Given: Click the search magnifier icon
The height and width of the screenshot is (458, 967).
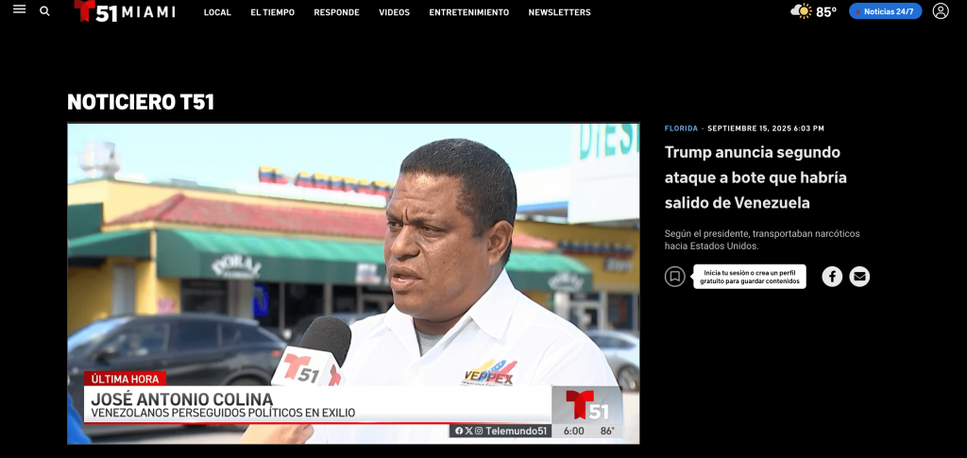Looking at the screenshot, I should 44,11.
